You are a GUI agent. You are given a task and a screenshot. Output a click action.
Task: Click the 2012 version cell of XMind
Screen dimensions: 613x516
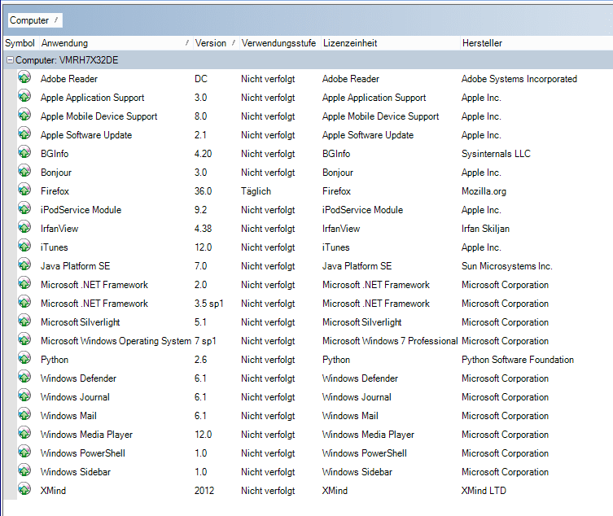pos(204,491)
